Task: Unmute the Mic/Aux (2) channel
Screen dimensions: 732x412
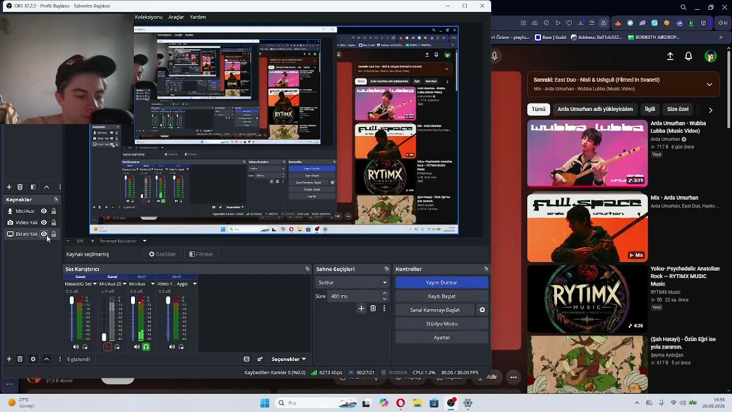Action: tap(108, 347)
